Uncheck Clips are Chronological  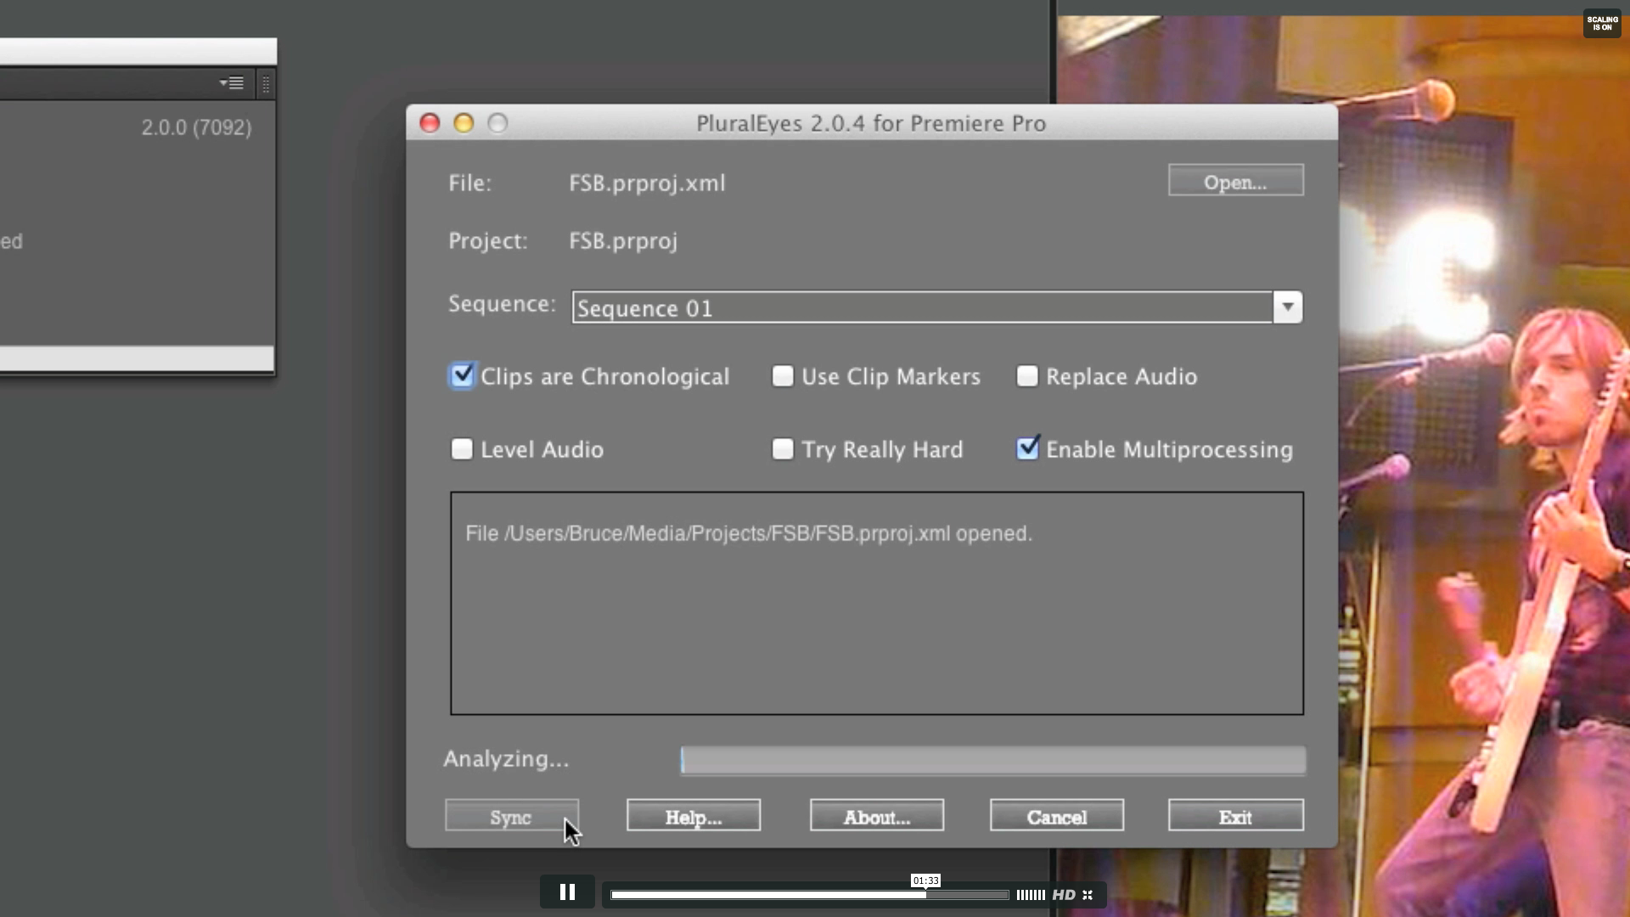point(462,376)
